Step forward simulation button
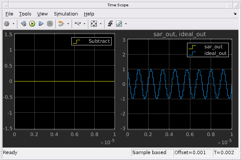 (41, 24)
